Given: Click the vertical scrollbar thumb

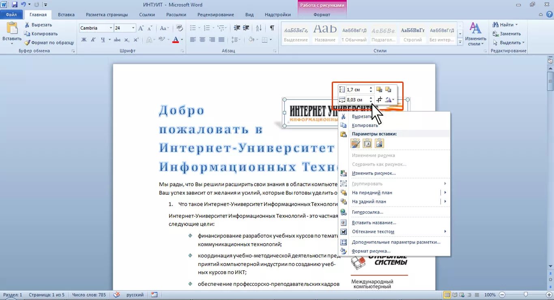Looking at the screenshot, I should (x=550, y=80).
